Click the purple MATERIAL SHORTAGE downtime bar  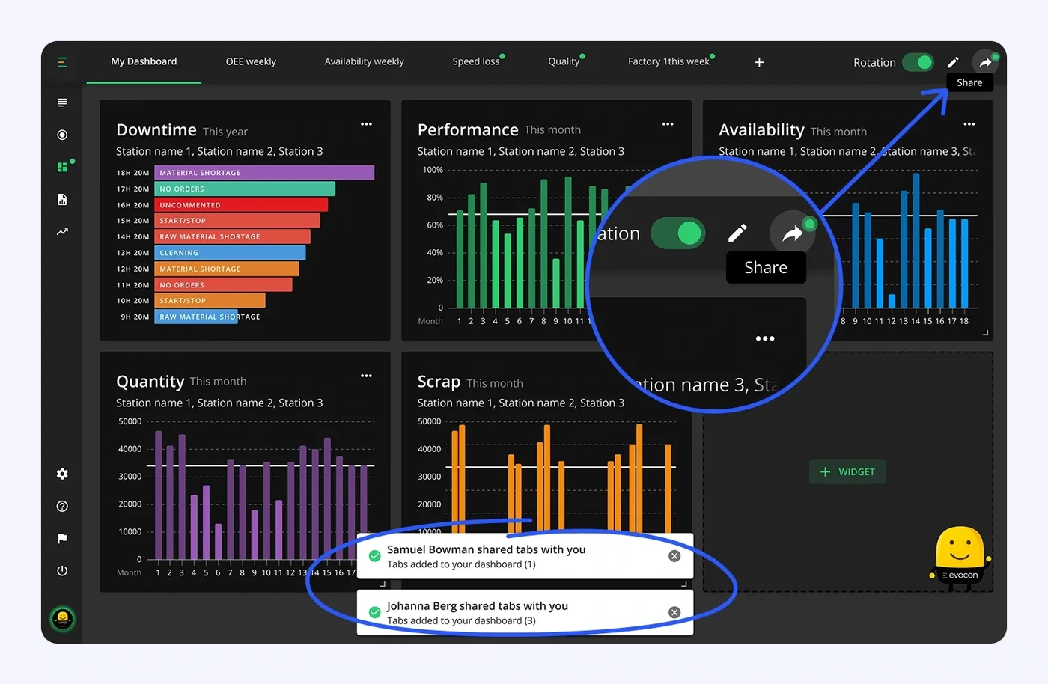264,173
